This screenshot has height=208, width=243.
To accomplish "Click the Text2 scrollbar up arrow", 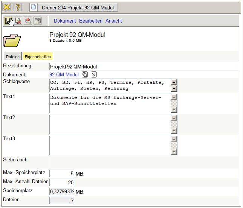I will (174, 118).
